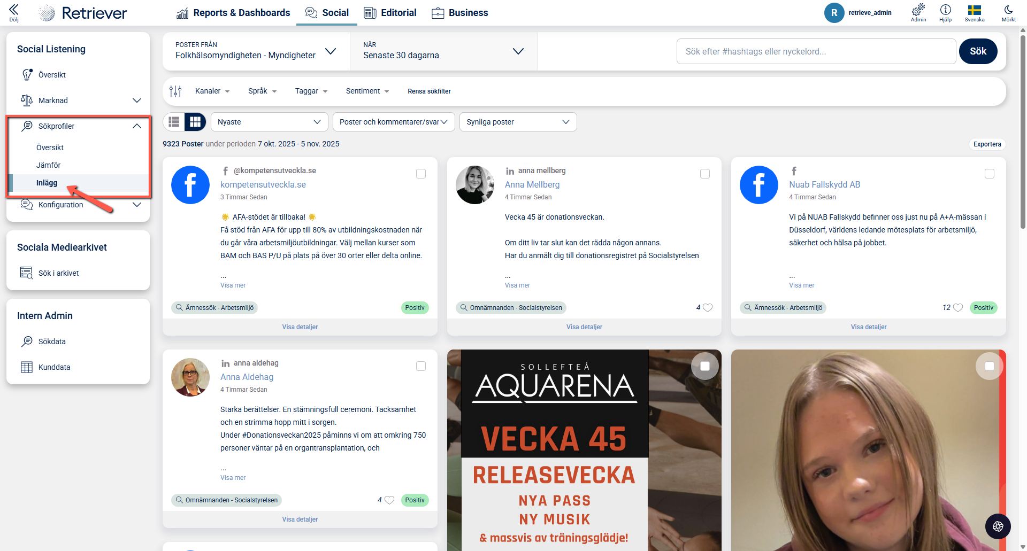Click Sök i arkivet archive icon
Screen dimensions: 1027x551
[x=27, y=273]
